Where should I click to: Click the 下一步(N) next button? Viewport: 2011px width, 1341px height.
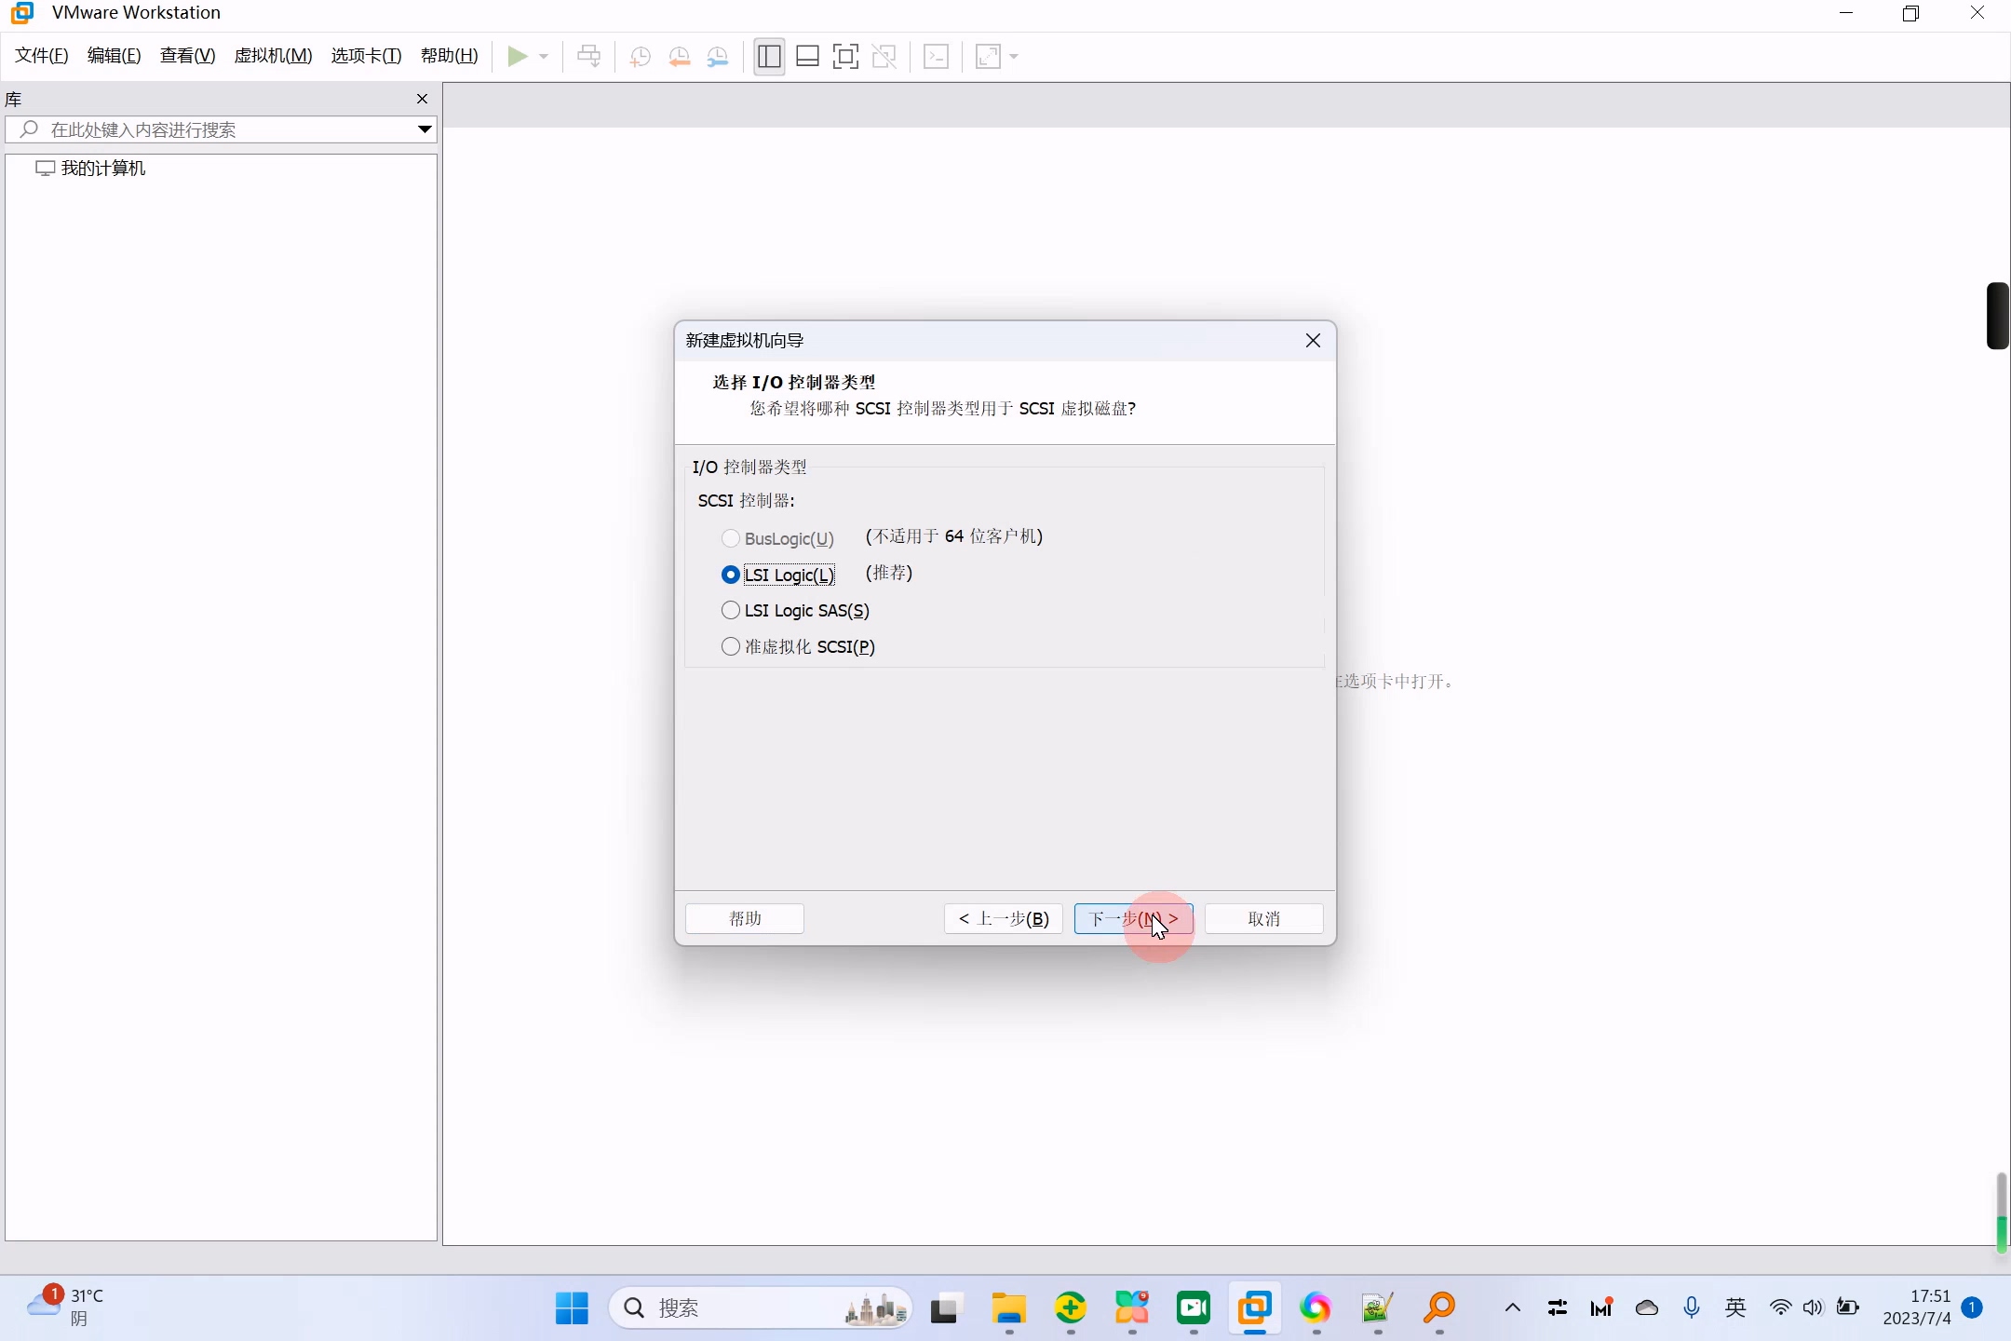tap(1134, 919)
